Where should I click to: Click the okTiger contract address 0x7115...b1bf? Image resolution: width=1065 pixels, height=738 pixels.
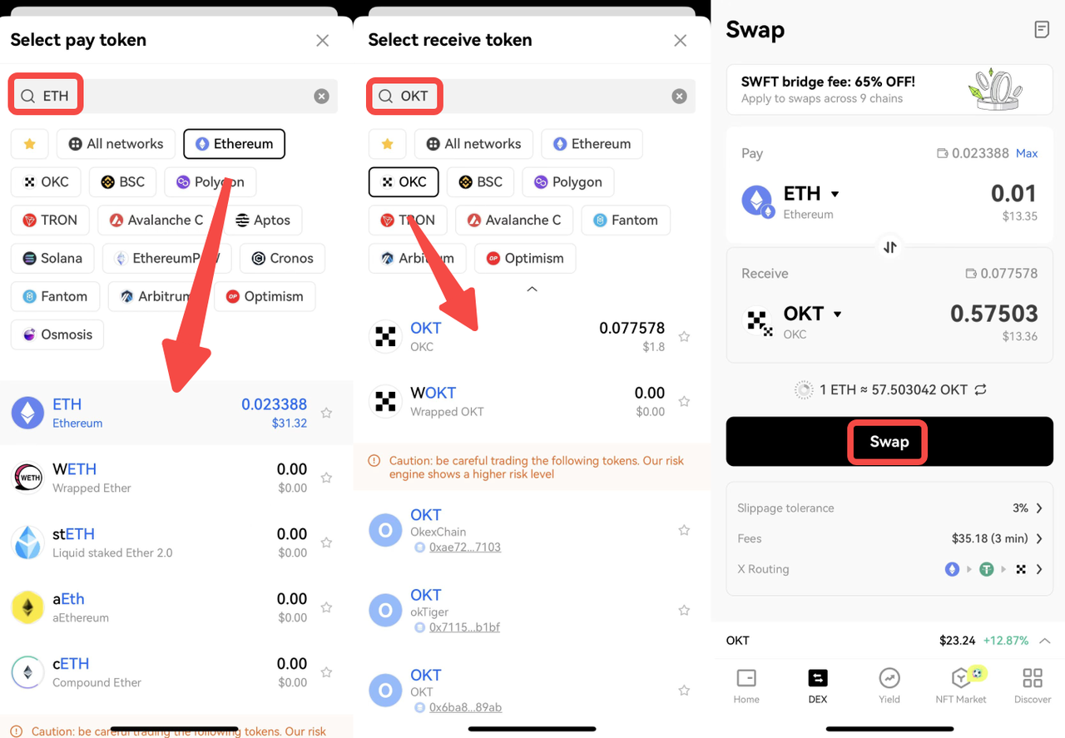(464, 627)
